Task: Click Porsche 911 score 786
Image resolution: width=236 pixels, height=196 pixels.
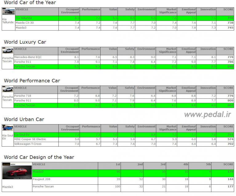Action: (230, 62)
